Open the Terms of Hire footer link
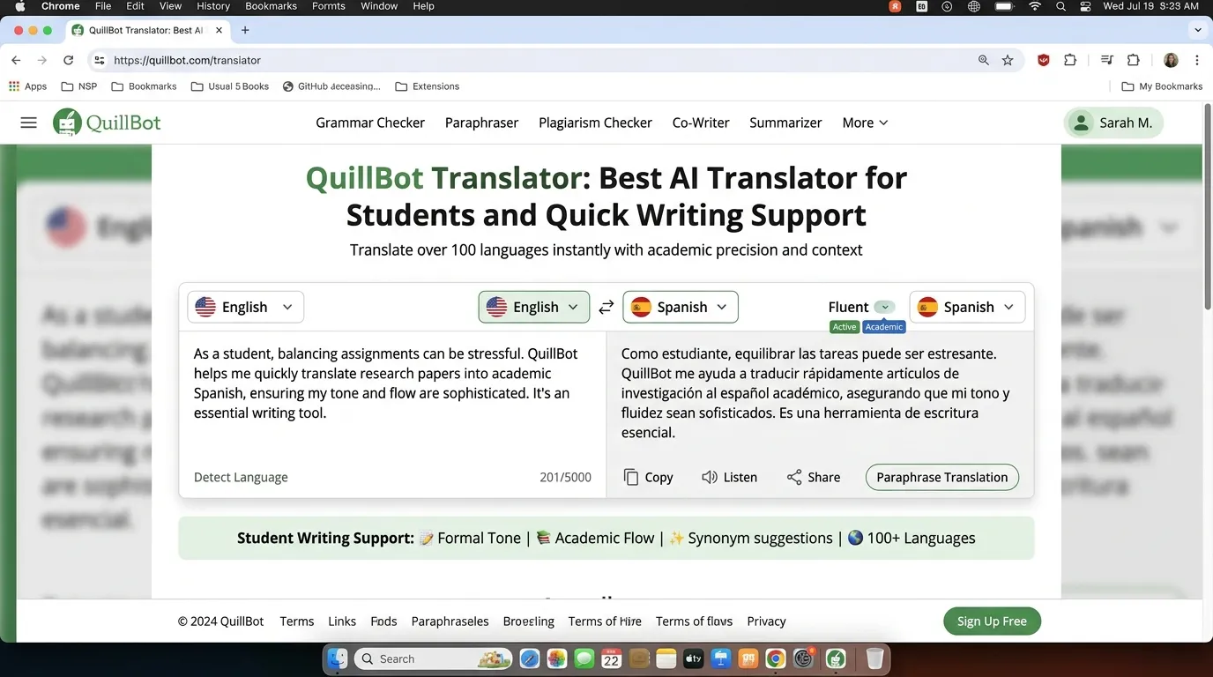The image size is (1213, 677). (x=605, y=621)
